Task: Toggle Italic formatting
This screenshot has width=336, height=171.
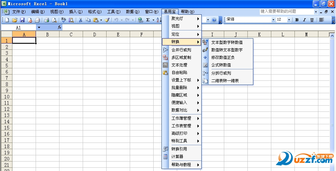Action: coord(304,20)
